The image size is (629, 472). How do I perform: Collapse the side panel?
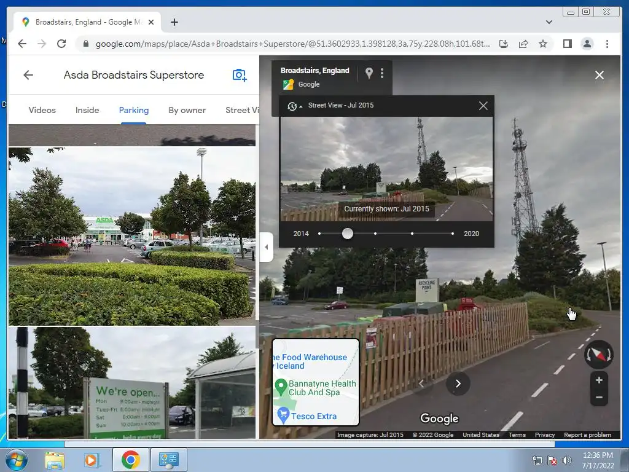pyautogui.click(x=267, y=247)
